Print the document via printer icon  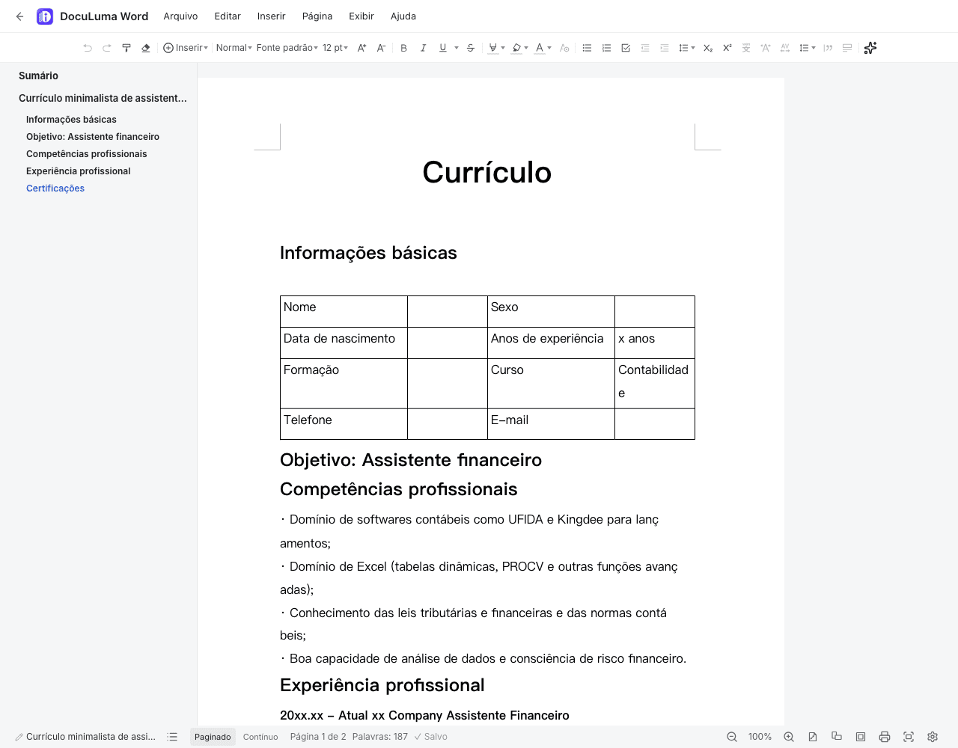[885, 737]
